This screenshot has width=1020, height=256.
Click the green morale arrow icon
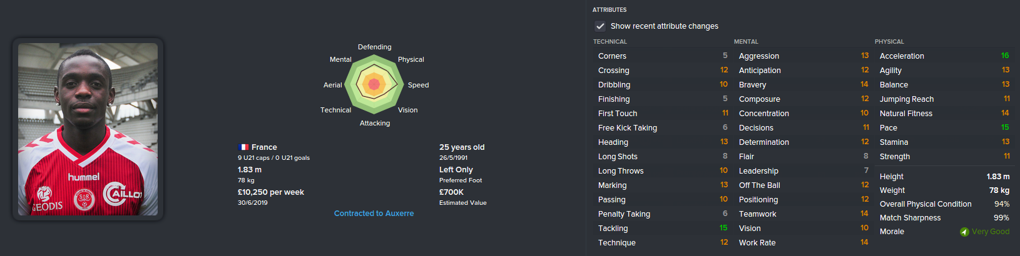click(x=964, y=232)
